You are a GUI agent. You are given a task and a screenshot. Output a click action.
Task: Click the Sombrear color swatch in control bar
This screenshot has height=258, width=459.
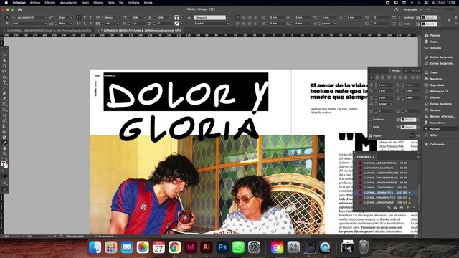(429, 17)
